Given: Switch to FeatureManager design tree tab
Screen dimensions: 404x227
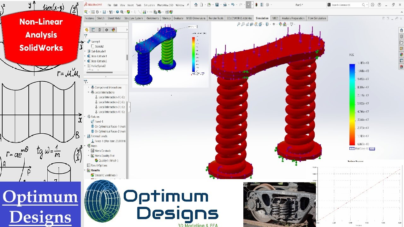Looking at the screenshot, I should (x=86, y=30).
